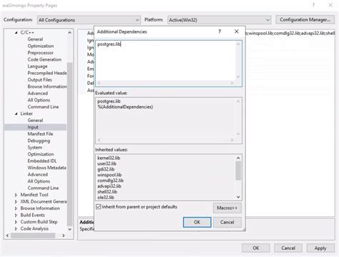Click Cancel in Additional Dependencies dialog

pos(227,222)
